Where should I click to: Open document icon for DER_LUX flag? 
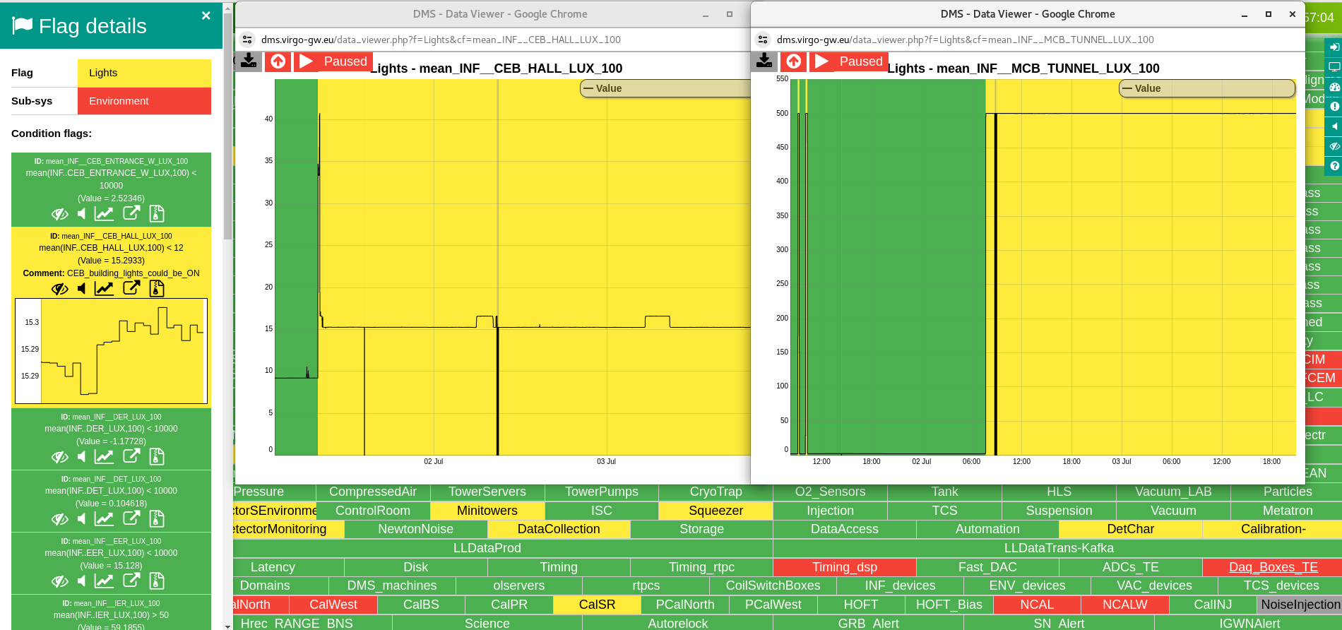tap(157, 456)
